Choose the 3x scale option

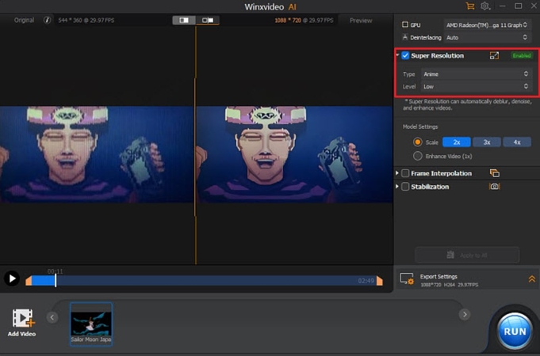(x=487, y=142)
